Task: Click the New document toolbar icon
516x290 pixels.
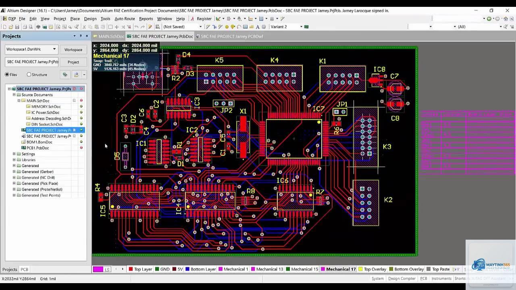Action: [x=4, y=27]
